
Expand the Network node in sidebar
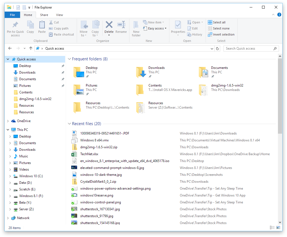click(8, 218)
